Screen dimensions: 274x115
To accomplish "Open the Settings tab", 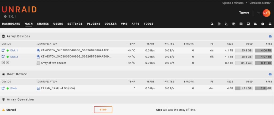I will point(75,24).
